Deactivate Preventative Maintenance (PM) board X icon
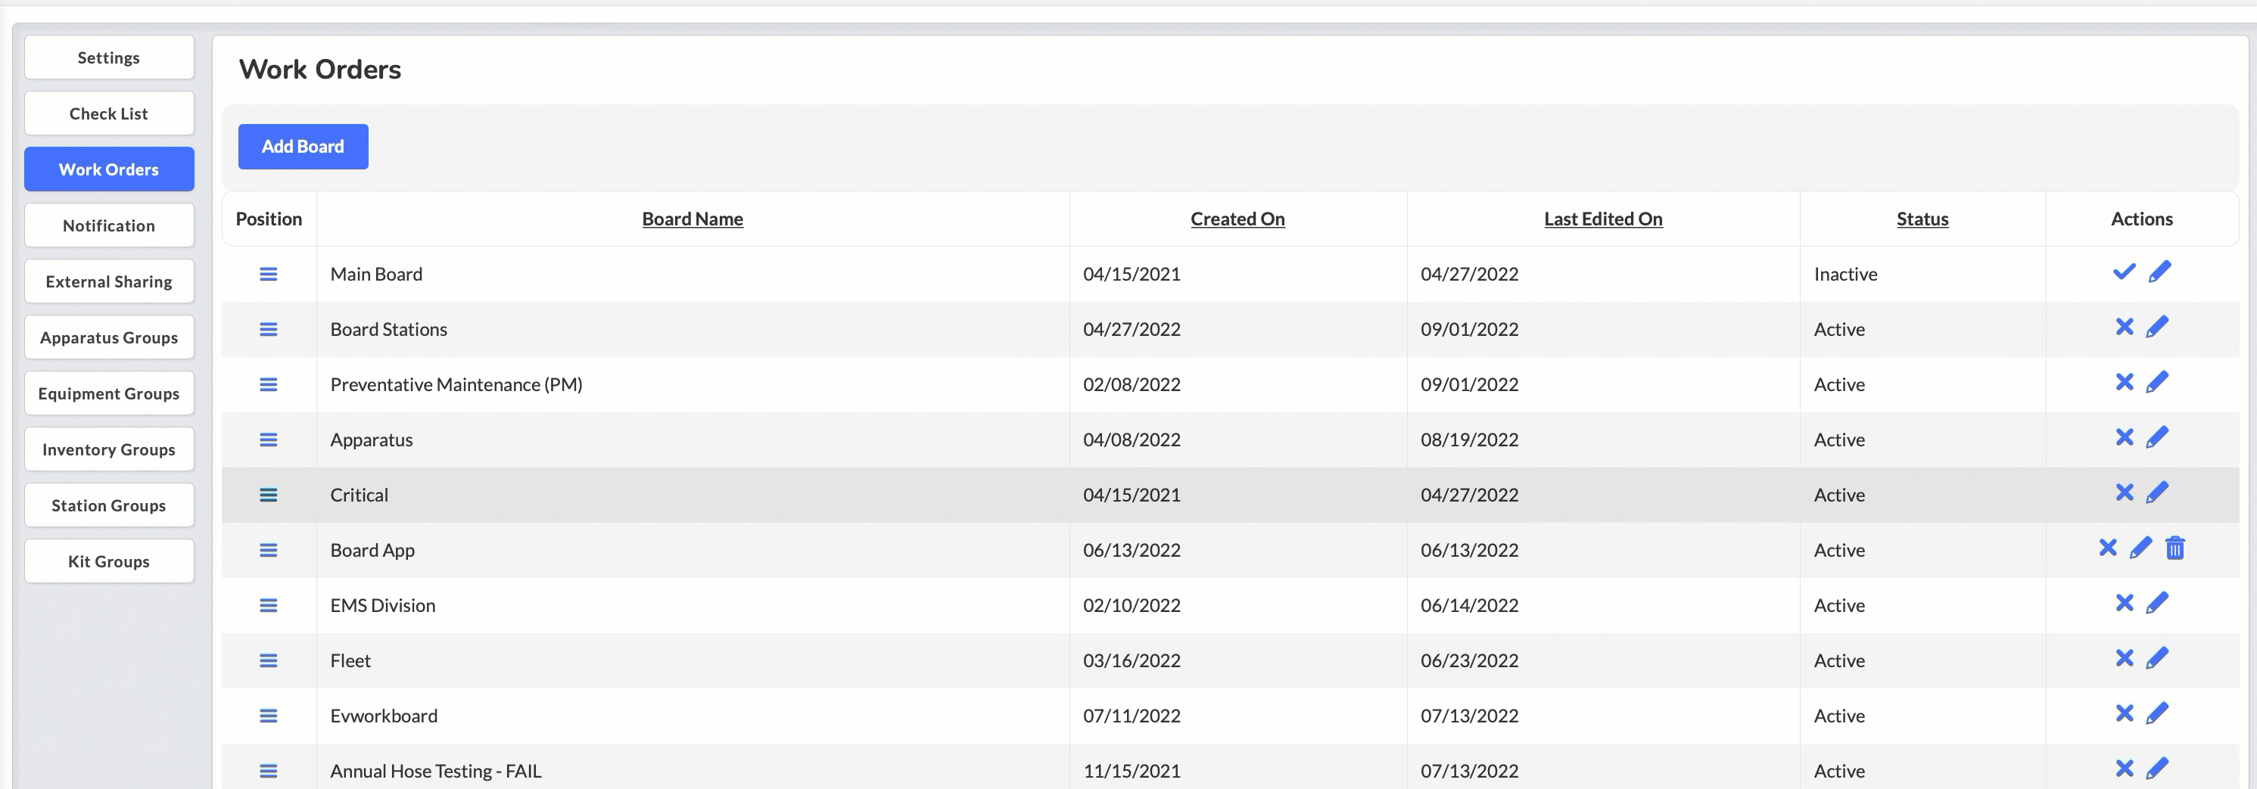This screenshot has height=789, width=2257. (x=2124, y=382)
